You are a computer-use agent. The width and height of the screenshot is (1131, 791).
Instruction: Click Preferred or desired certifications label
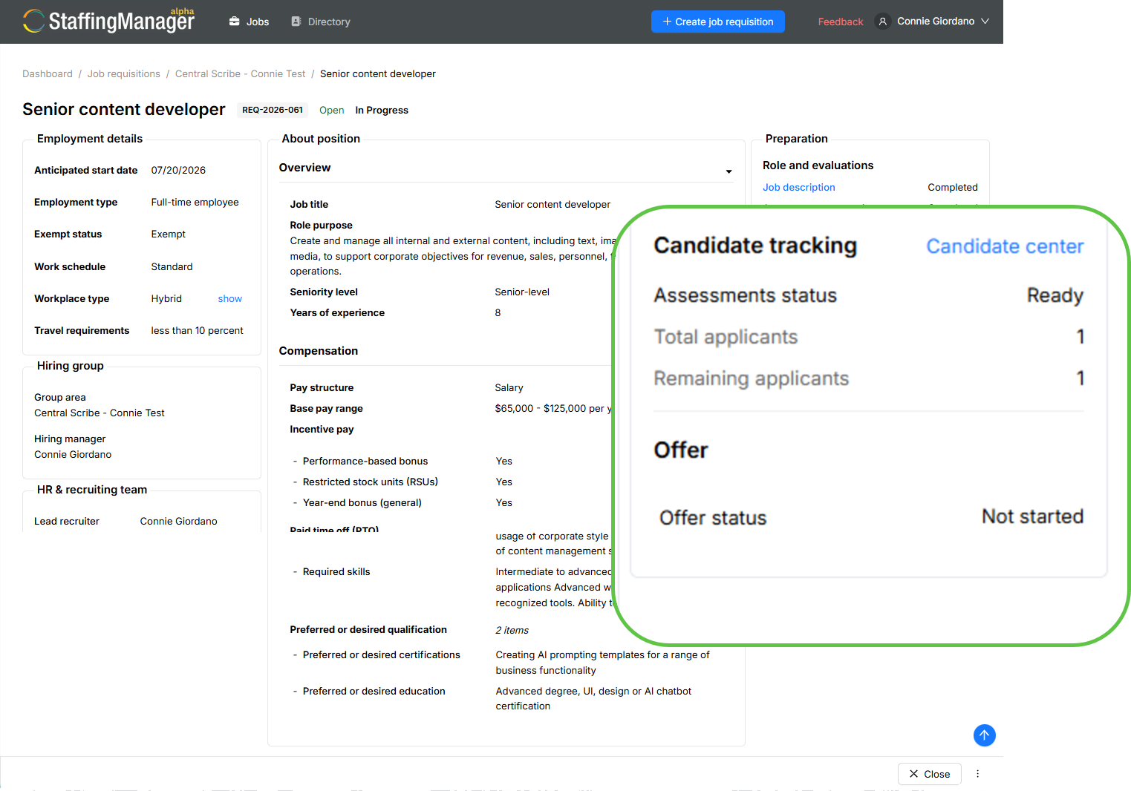[x=382, y=655]
